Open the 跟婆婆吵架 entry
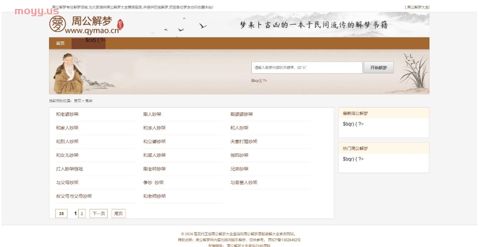 pos(241,114)
